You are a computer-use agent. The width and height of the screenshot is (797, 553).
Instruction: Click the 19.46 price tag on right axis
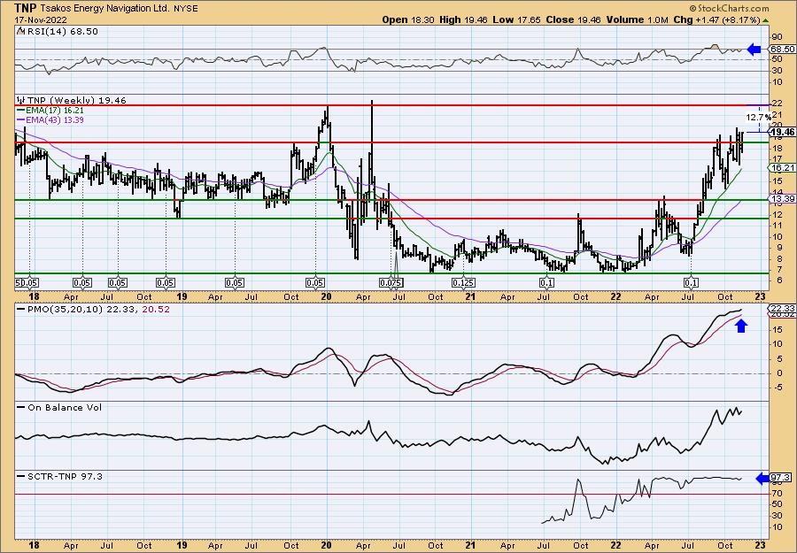point(783,133)
